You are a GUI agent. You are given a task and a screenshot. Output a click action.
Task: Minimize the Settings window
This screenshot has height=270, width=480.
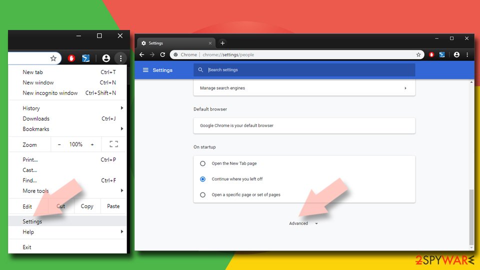pyautogui.click(x=437, y=38)
